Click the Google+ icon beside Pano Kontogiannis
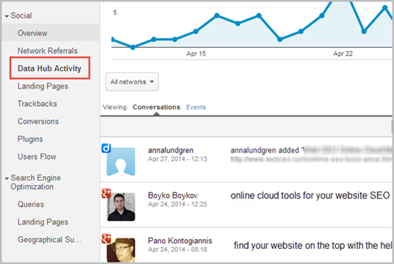This screenshot has height=264, width=394. click(x=106, y=238)
